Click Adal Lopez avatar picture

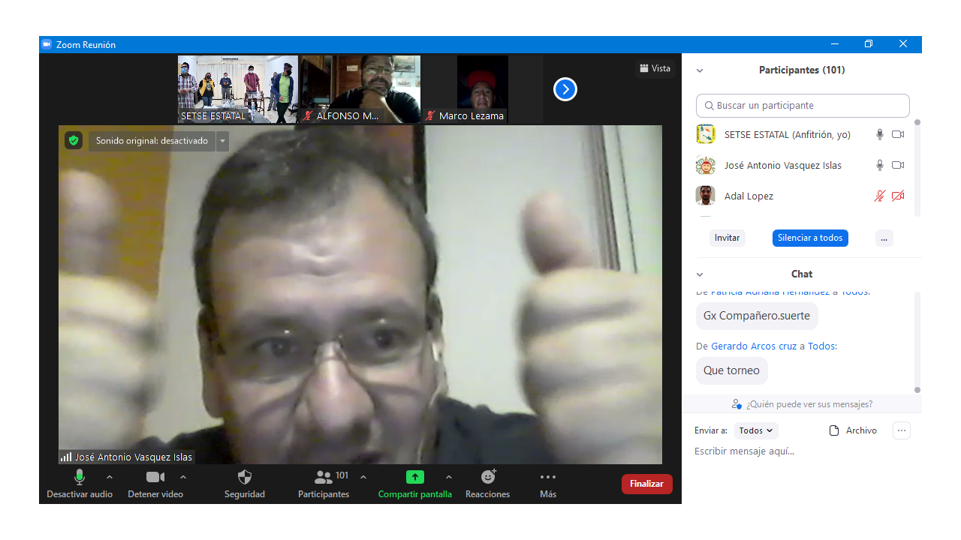705,196
